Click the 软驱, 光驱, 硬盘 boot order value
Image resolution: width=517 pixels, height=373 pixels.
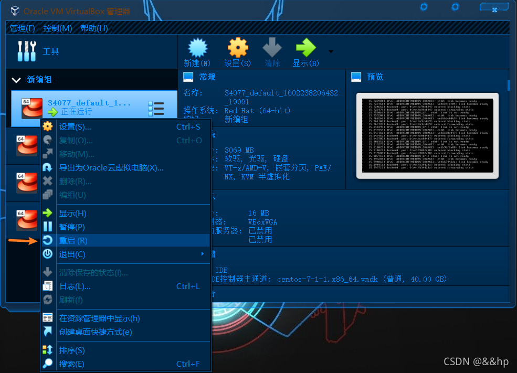tap(257, 159)
